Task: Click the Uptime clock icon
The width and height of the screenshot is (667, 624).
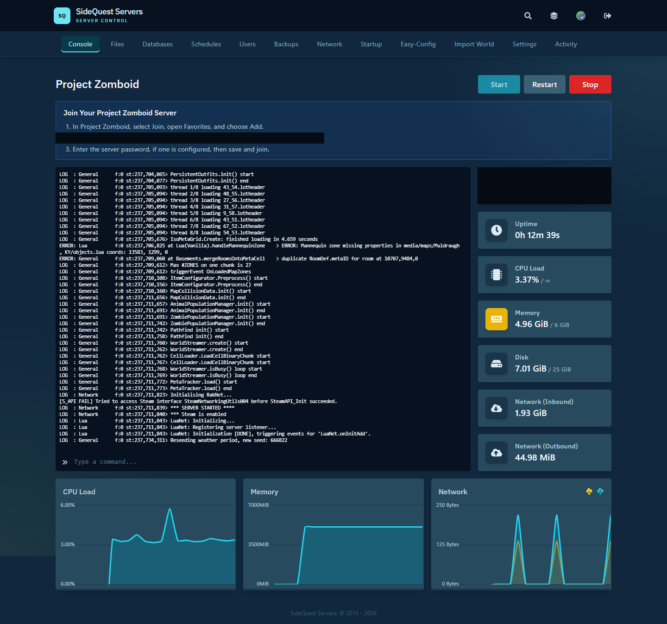Action: pos(497,230)
